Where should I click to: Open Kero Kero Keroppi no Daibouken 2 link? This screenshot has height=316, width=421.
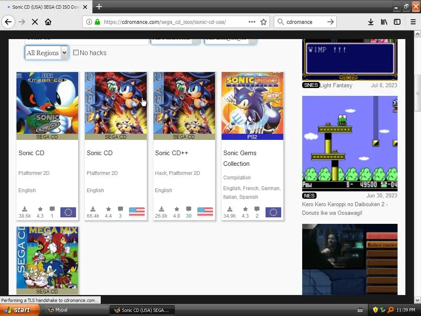tap(345, 209)
